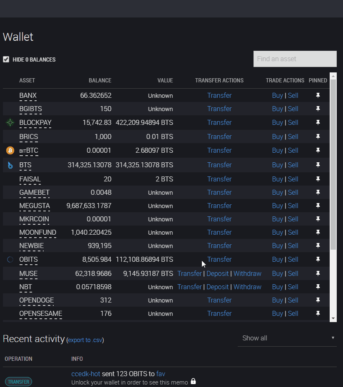Focus the Find an asset field
Image resolution: width=343 pixels, height=387 pixels.
295,59
